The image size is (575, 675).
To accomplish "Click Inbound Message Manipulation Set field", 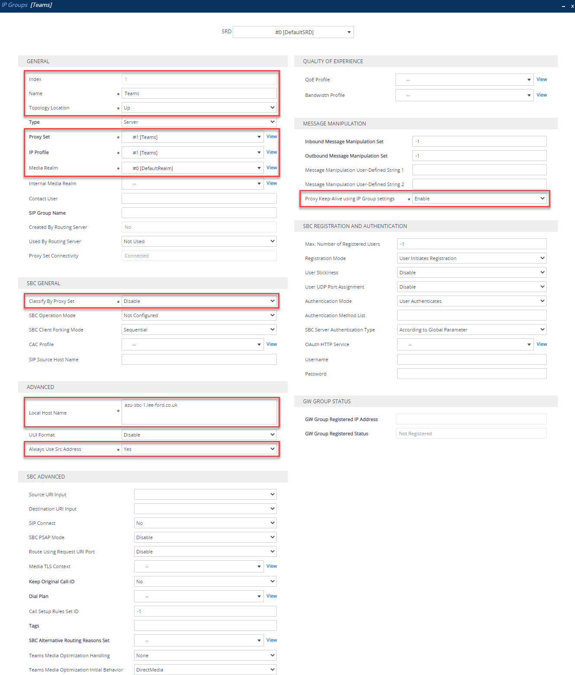I will pos(479,141).
